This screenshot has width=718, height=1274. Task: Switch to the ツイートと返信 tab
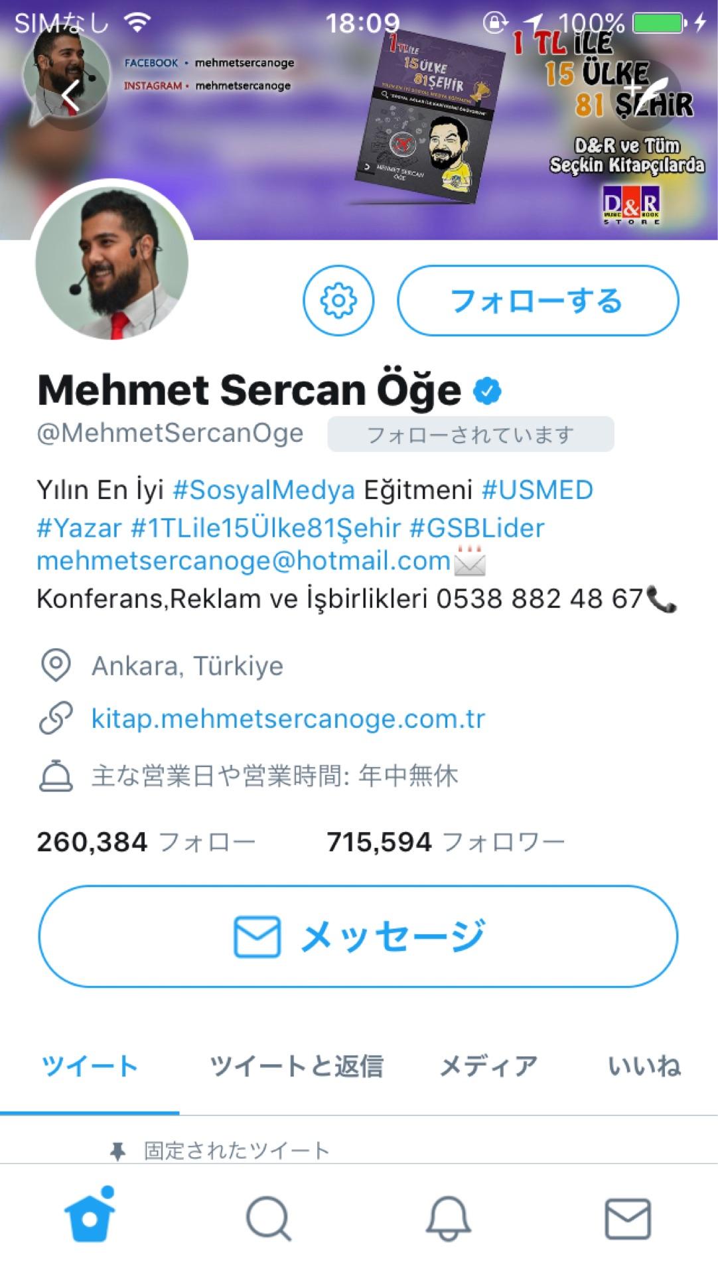pos(296,1066)
